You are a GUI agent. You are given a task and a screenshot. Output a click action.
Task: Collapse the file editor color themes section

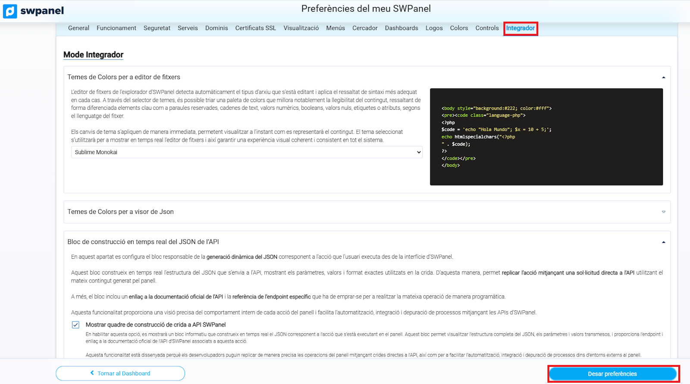[x=663, y=77]
